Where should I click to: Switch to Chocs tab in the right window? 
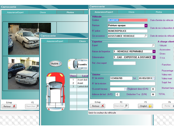pyautogui.click(x=131, y=12)
